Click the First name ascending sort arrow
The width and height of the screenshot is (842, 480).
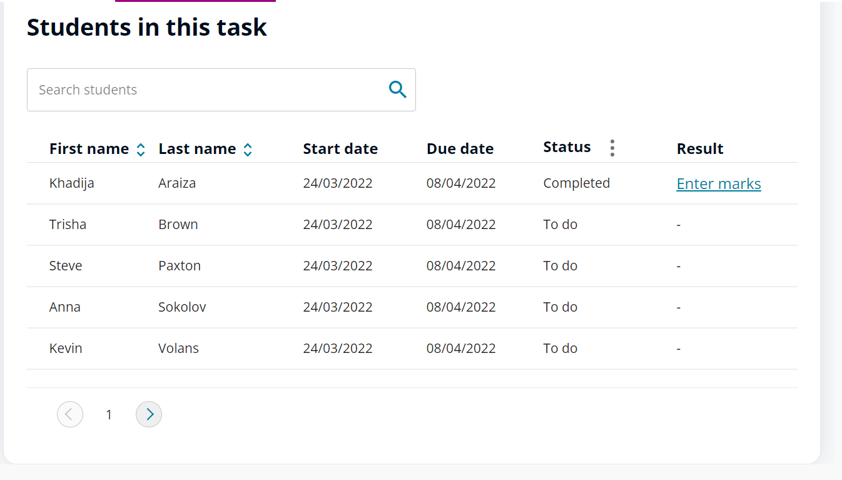pyautogui.click(x=140, y=145)
